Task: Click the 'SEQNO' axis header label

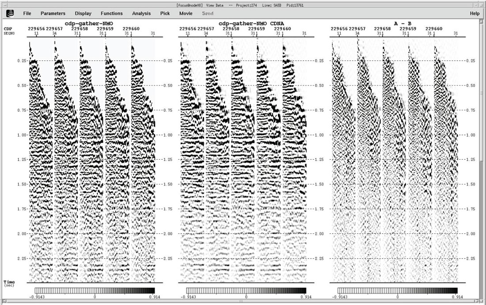Action: [9, 33]
